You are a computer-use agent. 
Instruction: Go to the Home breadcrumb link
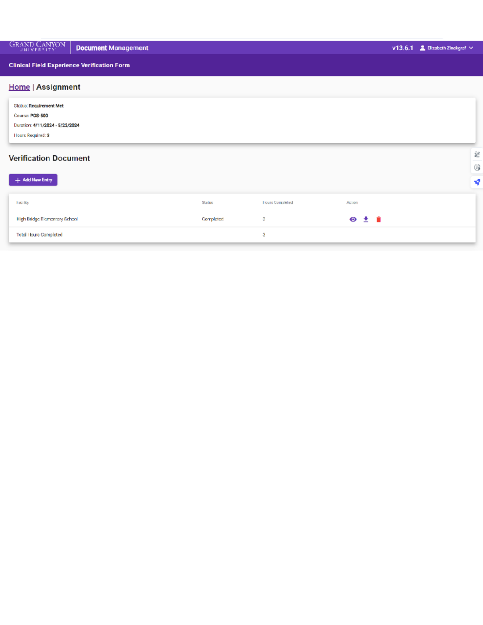click(19, 87)
